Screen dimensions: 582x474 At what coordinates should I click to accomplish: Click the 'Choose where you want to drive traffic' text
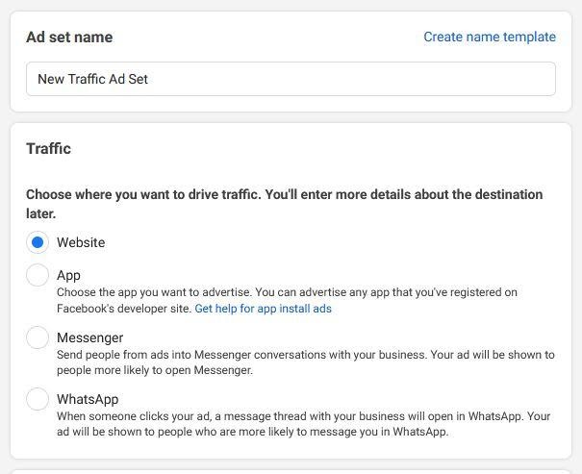tap(285, 204)
